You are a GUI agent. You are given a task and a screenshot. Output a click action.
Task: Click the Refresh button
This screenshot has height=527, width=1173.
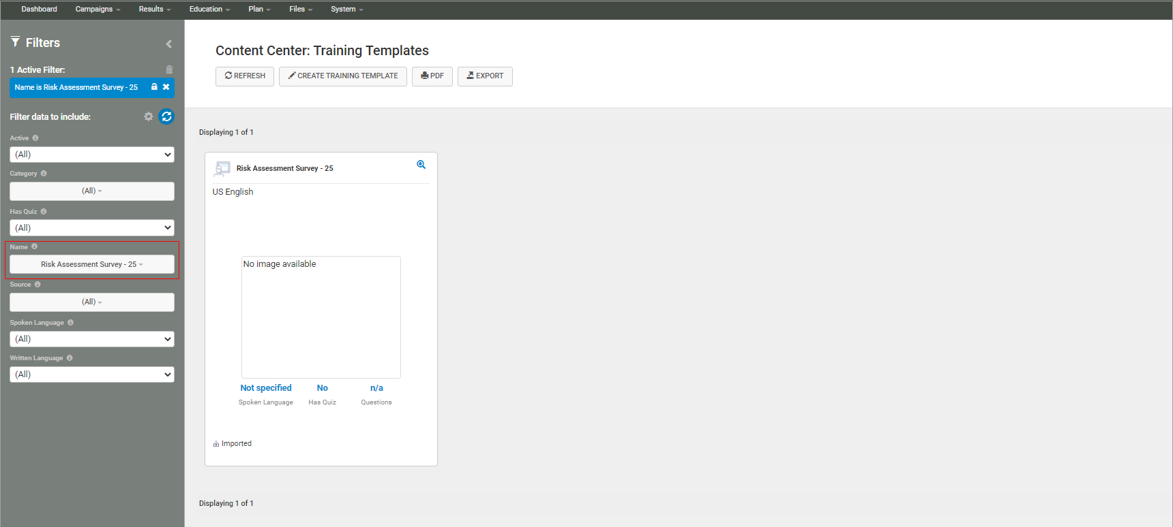245,76
